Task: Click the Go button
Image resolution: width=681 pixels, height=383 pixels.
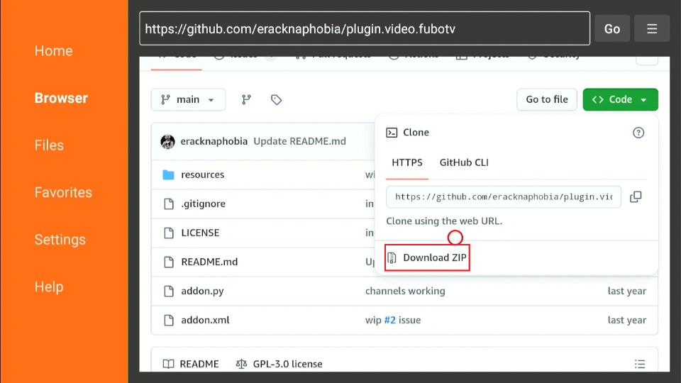Action: (x=612, y=28)
